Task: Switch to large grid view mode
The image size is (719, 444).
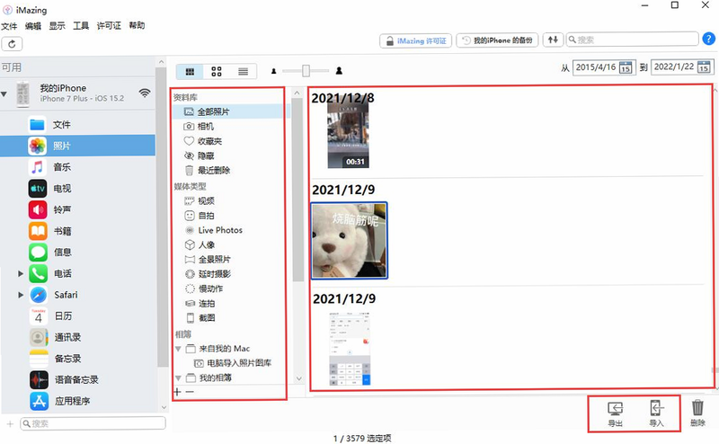Action: 217,72
